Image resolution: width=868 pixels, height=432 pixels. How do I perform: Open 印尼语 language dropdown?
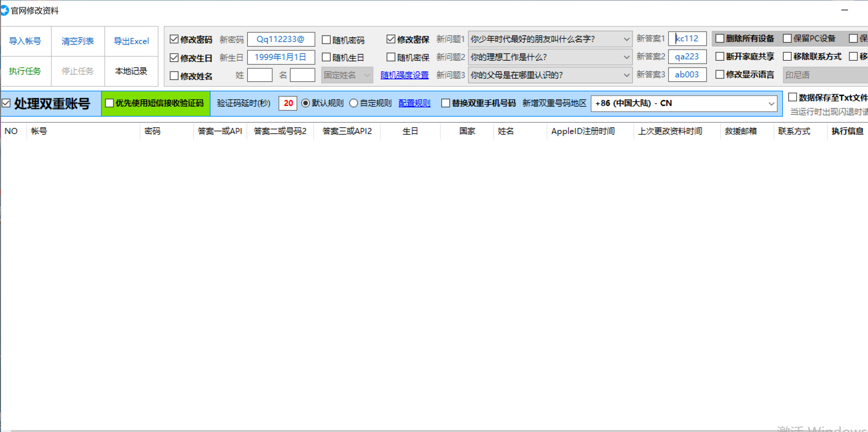(826, 75)
